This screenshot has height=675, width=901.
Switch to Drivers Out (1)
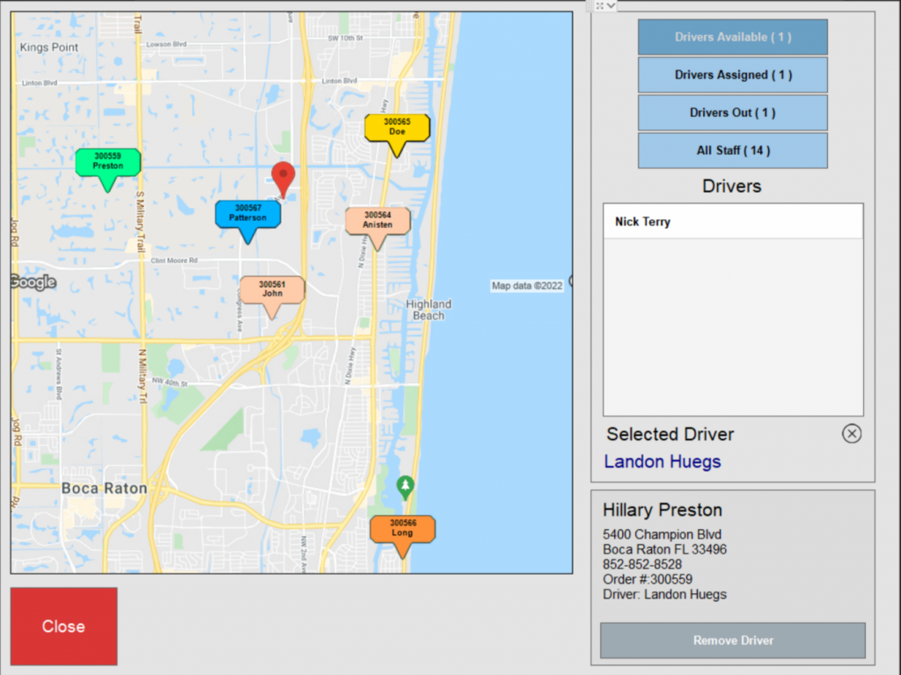coord(733,113)
